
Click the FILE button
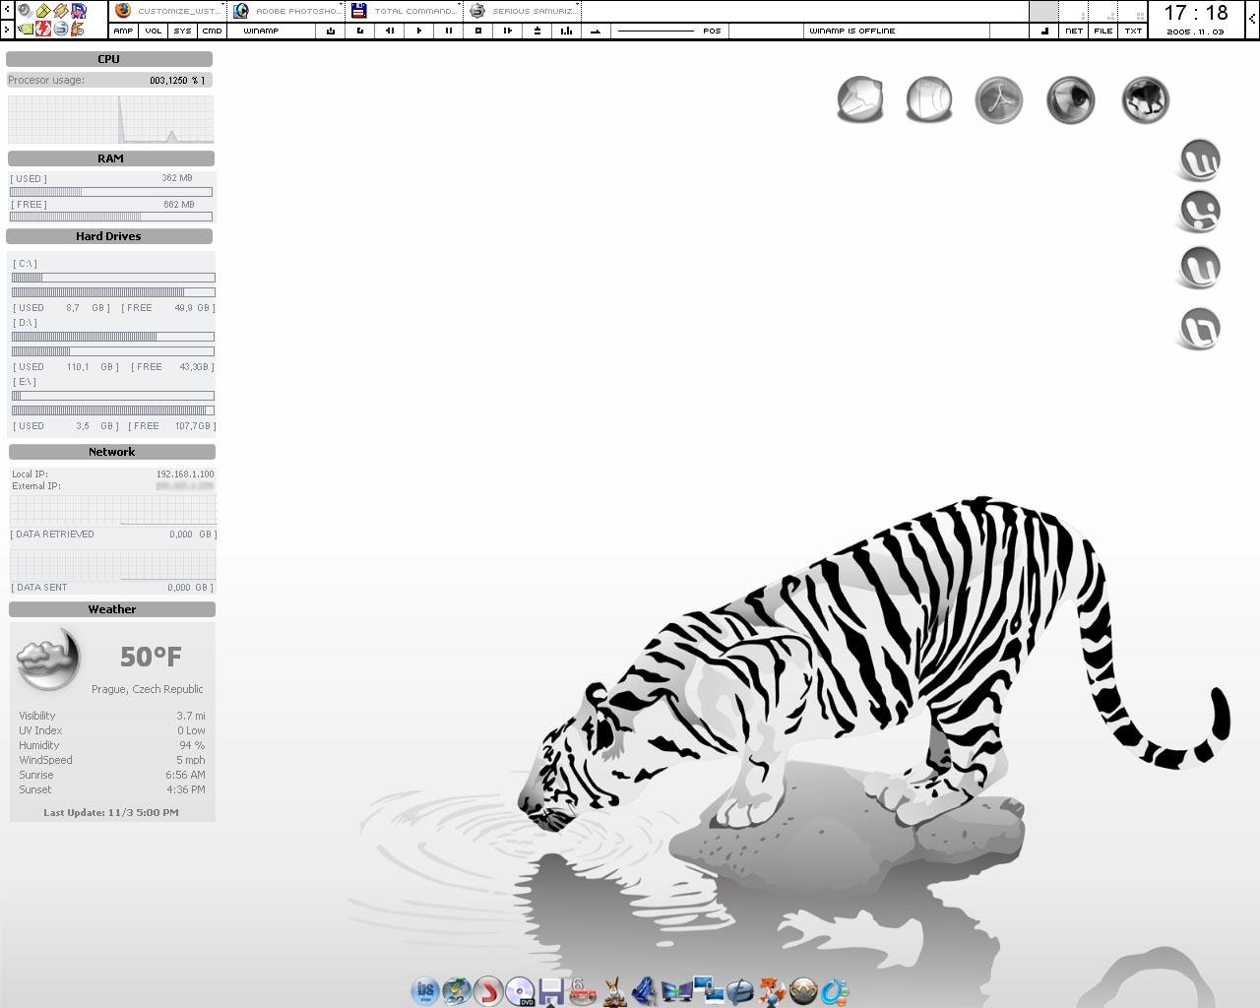coord(1102,31)
